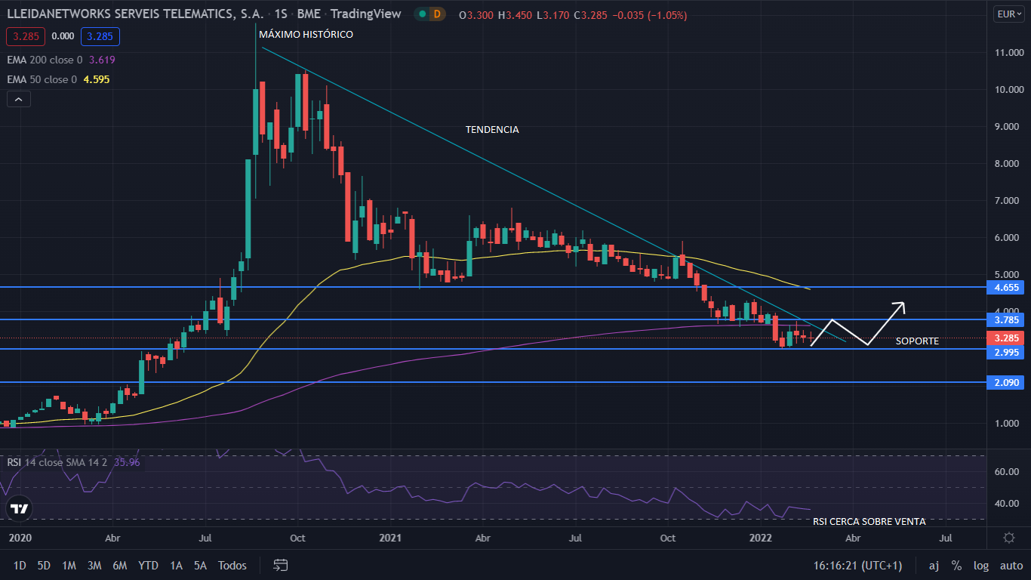The image size is (1031, 580).
Task: Click the blue 3.285 buy price button
Action: (x=100, y=35)
